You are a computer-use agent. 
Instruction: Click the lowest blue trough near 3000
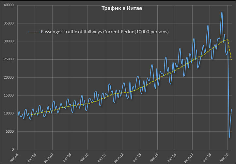(x=229, y=138)
